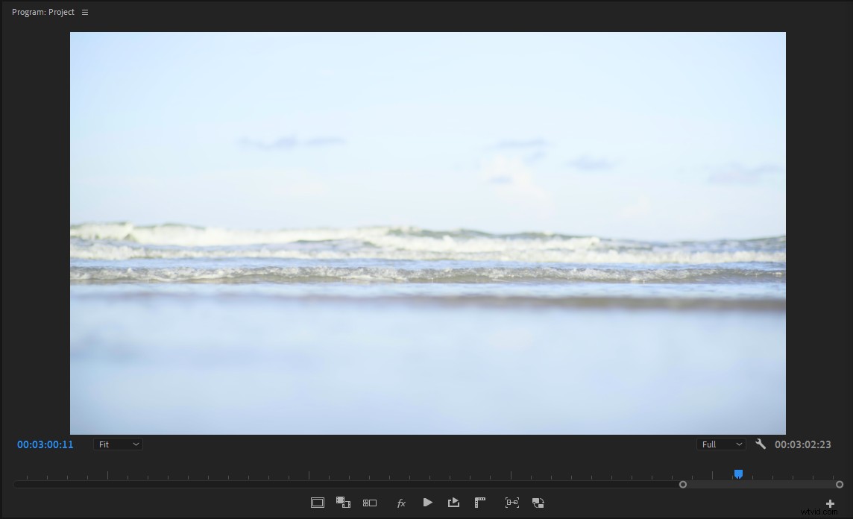
Task: Open the Full playback resolution dropdown
Action: [x=720, y=444]
